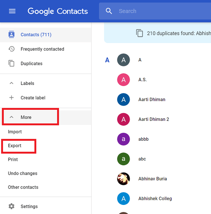Click the pink avatar of A.S.

point(124,80)
